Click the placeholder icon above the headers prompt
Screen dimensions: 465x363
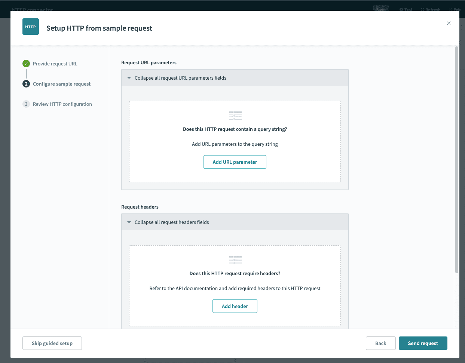[x=235, y=259]
